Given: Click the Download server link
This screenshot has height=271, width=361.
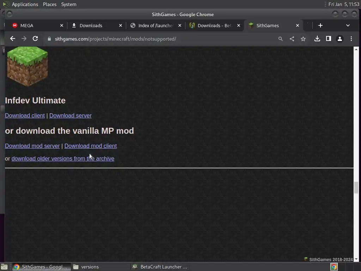Looking at the screenshot, I should click(x=71, y=115).
